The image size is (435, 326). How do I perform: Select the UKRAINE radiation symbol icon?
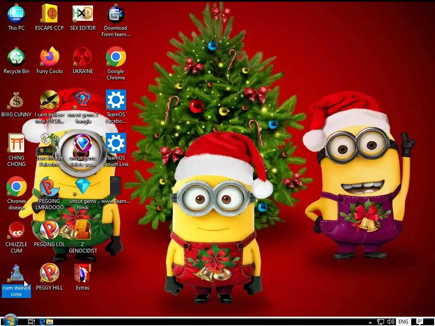tap(83, 57)
